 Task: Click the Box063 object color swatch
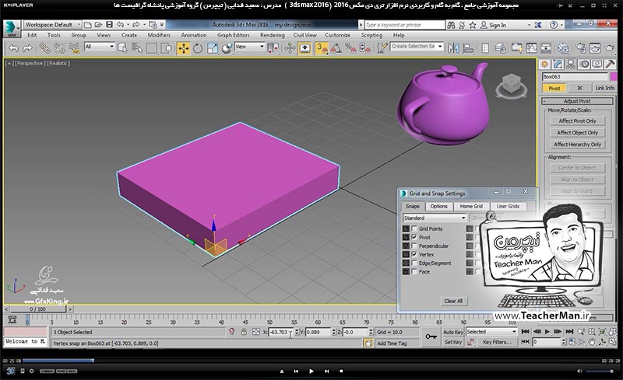point(614,77)
